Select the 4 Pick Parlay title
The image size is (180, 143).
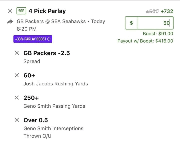point(47,11)
